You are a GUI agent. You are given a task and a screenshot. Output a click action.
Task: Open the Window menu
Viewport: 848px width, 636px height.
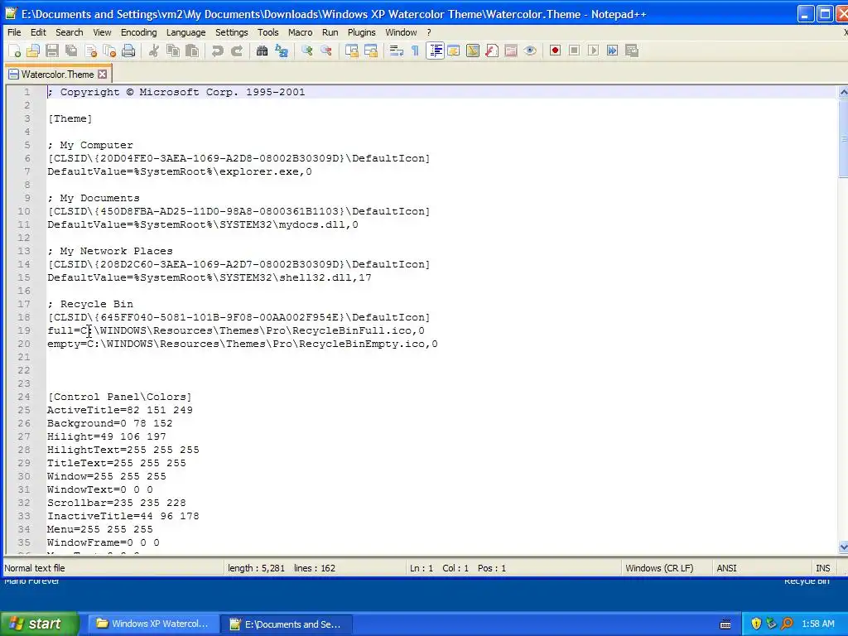tap(401, 32)
